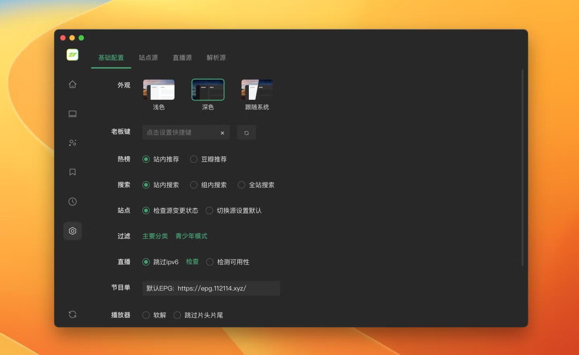Screen dimensions: 579x355
Task: Select the 跟随系统 theme thumbnail
Action: tap(257, 90)
